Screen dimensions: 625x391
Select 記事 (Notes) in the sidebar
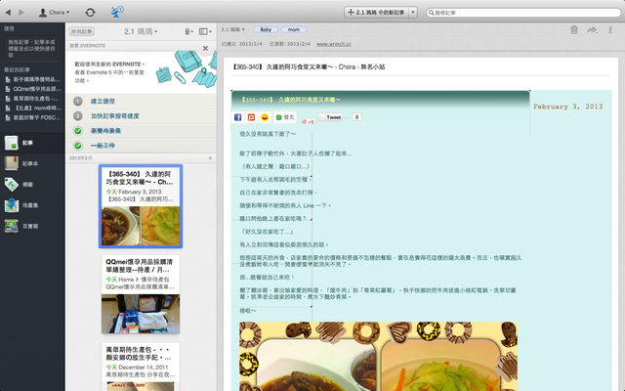coord(32,143)
